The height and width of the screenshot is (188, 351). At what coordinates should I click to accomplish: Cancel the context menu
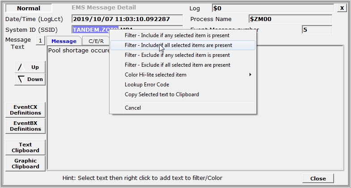click(x=133, y=108)
